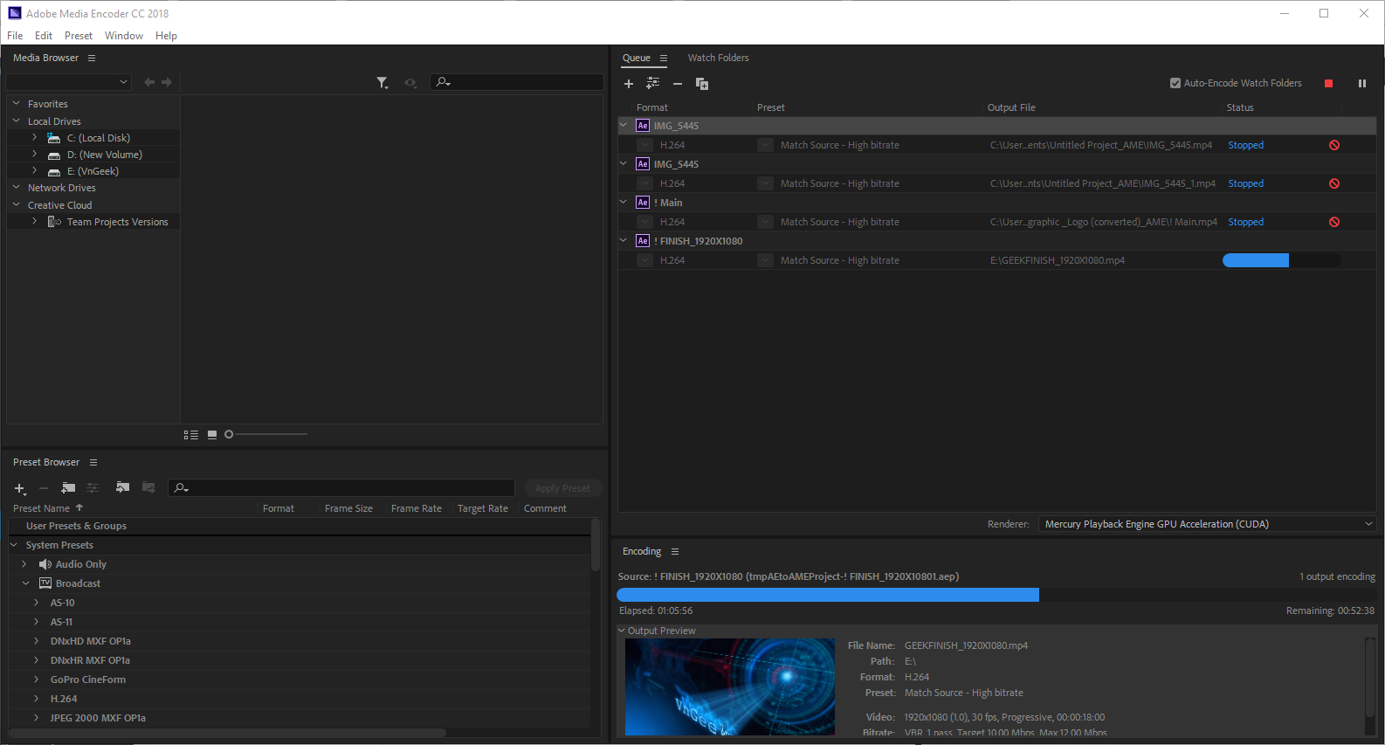
Task: Open Encoding panel menu icon
Action: point(675,551)
